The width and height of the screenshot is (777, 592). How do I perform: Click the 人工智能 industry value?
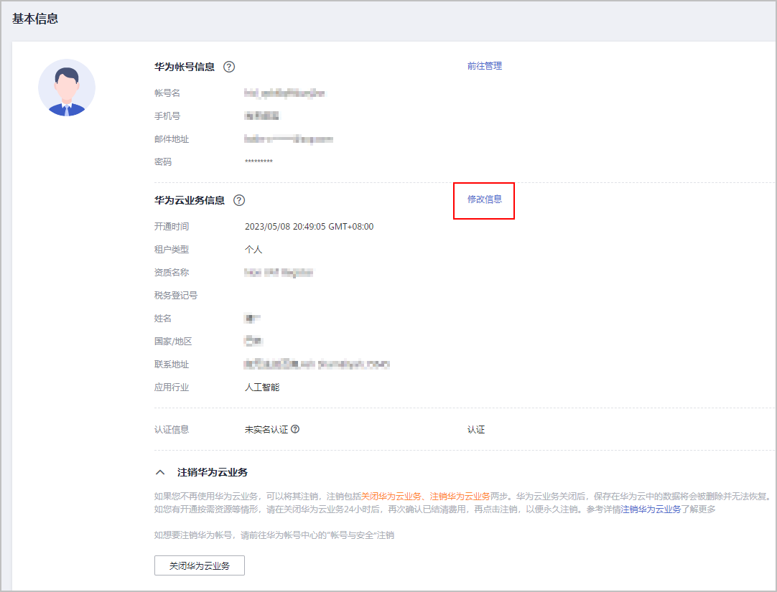(262, 387)
